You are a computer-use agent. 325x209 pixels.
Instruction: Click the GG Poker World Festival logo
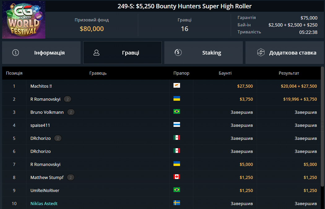(24, 19)
